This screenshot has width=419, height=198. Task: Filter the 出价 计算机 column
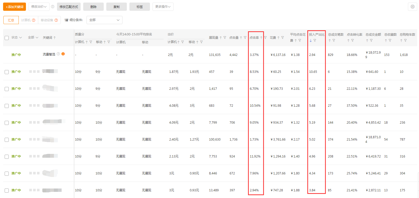click(x=183, y=42)
